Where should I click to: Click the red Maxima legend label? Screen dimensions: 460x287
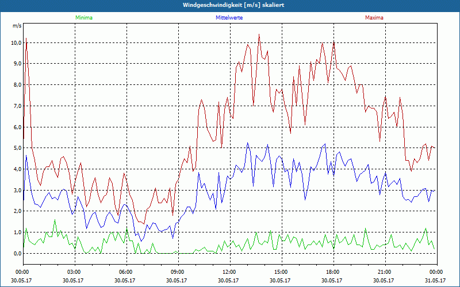pos(374,18)
